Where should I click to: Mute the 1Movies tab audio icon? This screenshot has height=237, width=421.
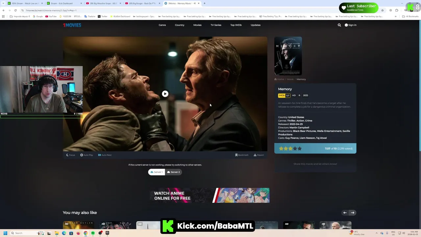(x=195, y=3)
